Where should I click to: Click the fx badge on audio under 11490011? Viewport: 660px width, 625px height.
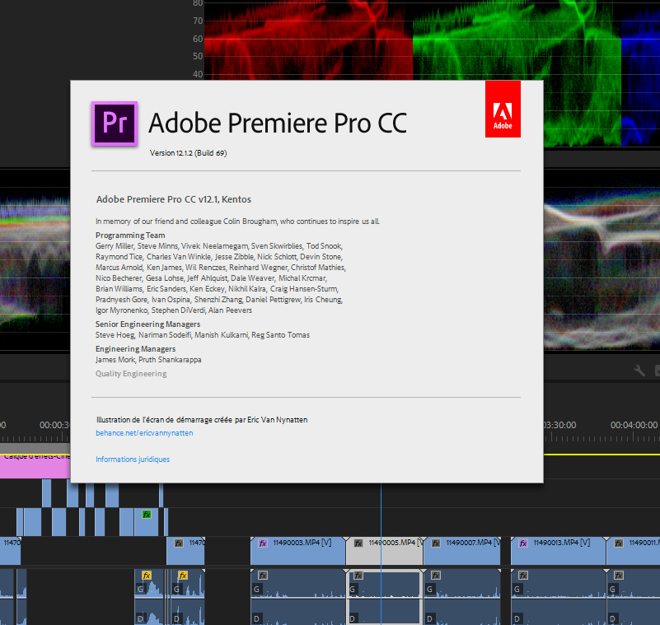618,576
